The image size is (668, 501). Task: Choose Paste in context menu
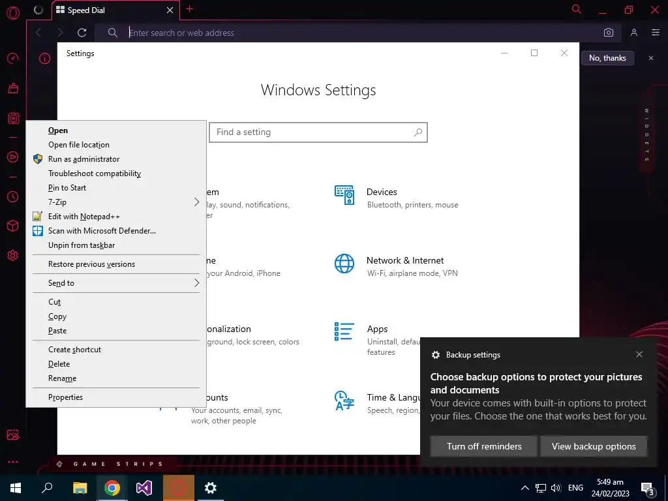coord(116,331)
